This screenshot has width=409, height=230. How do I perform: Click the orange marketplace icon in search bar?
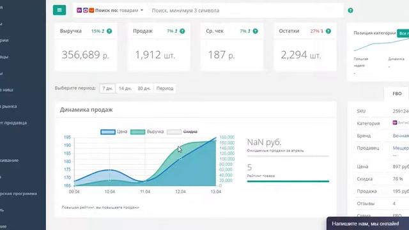tap(91, 10)
